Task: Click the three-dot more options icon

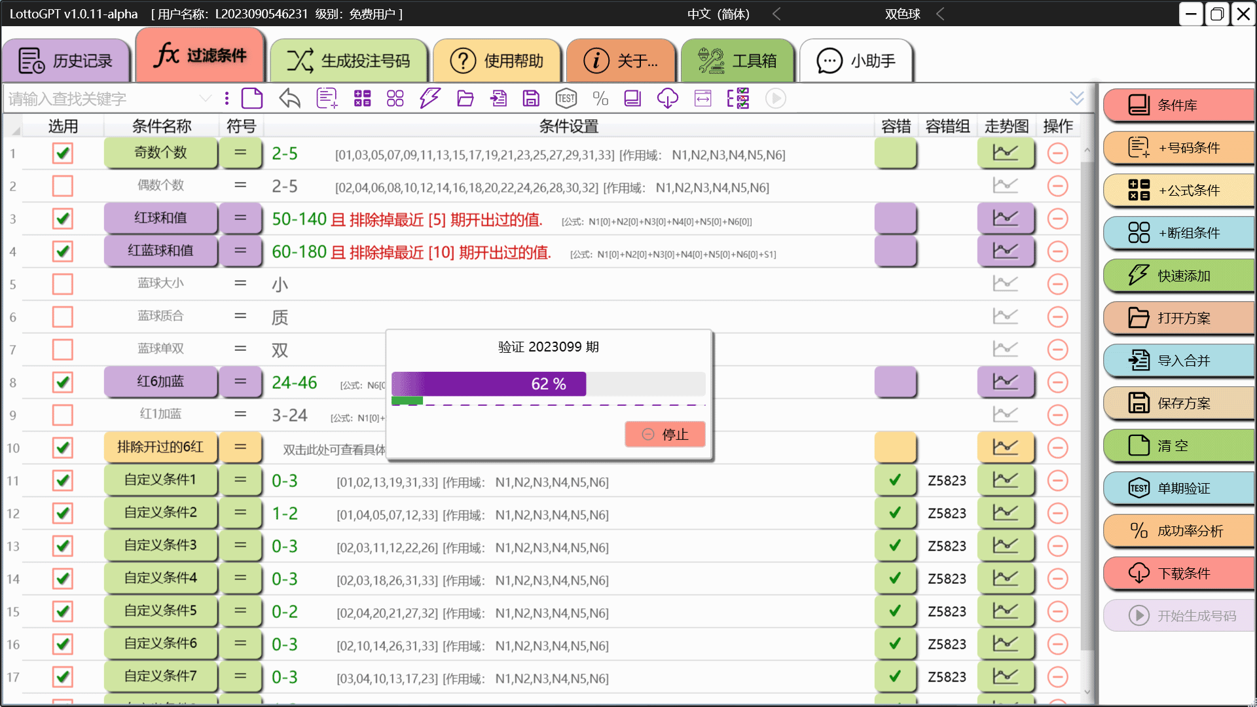Action: 227,99
